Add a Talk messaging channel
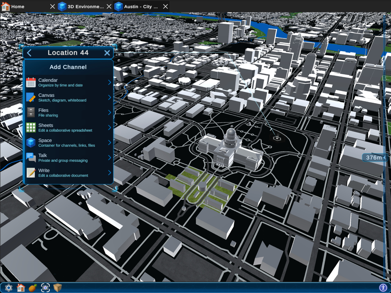 [x=63, y=157]
